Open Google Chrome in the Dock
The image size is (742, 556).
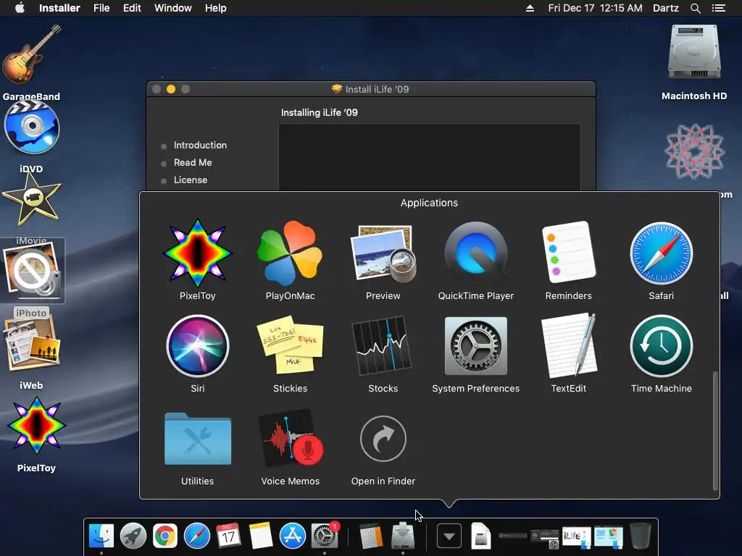click(164, 536)
